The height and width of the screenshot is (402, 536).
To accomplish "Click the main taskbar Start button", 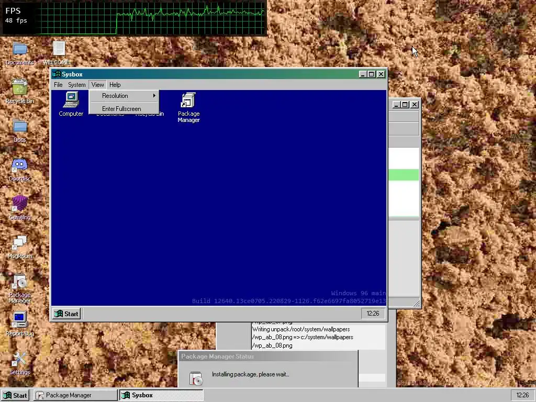I will [x=16, y=395].
